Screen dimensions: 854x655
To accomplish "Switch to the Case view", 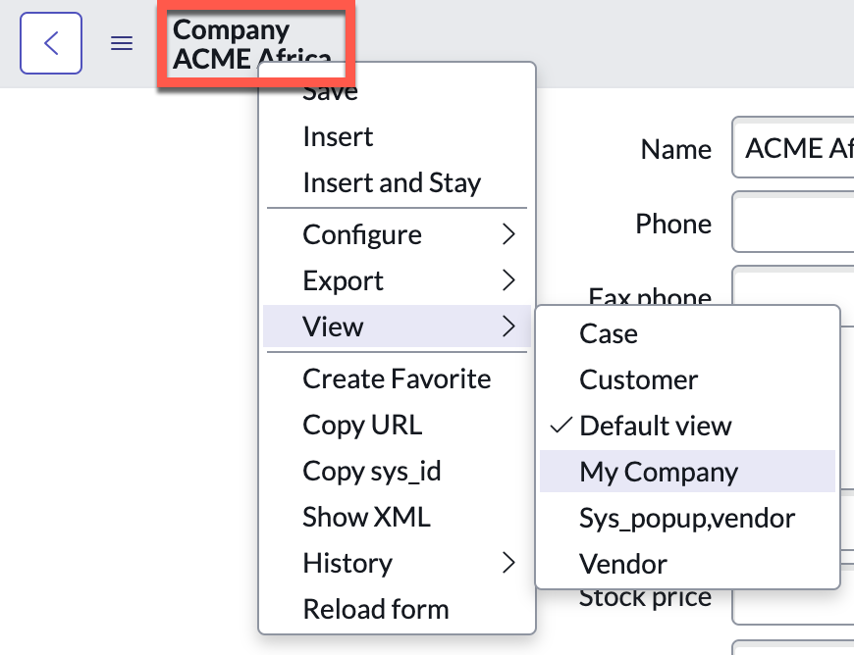I will click(x=687, y=333).
